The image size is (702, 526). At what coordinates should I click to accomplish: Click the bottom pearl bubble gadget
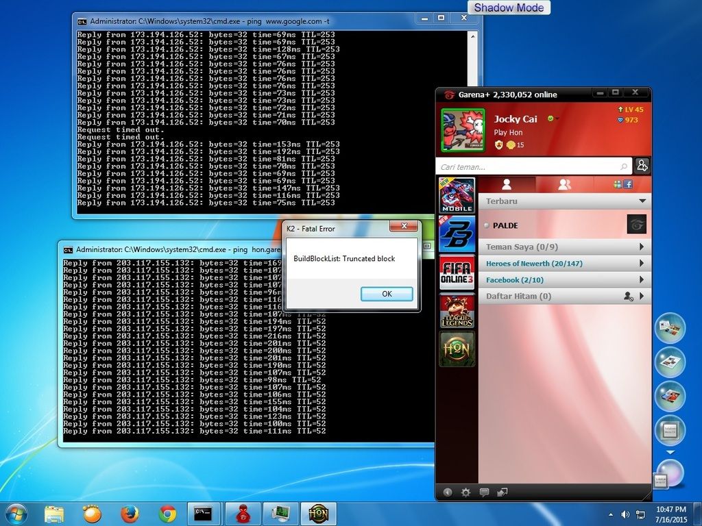point(670,474)
